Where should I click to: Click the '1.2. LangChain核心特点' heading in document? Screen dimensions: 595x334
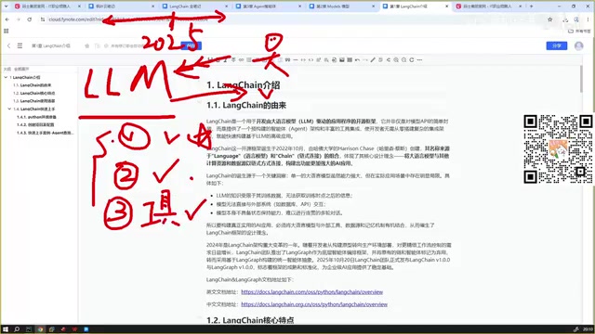tap(250, 320)
